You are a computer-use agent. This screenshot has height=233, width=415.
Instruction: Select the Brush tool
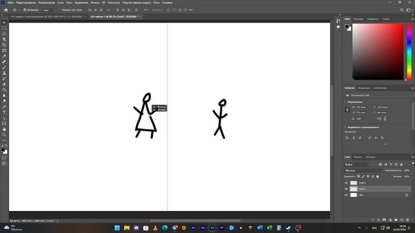[x=4, y=67]
